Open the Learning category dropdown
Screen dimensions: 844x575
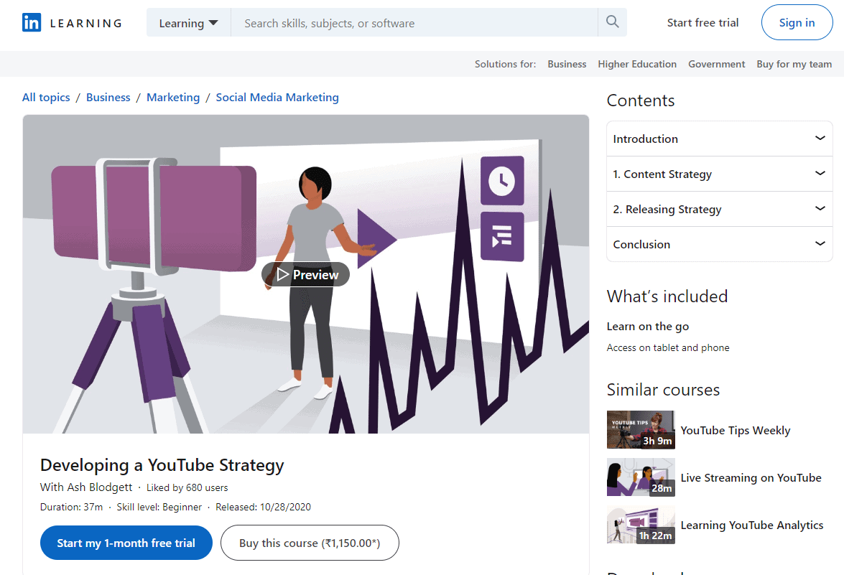pyautogui.click(x=188, y=22)
